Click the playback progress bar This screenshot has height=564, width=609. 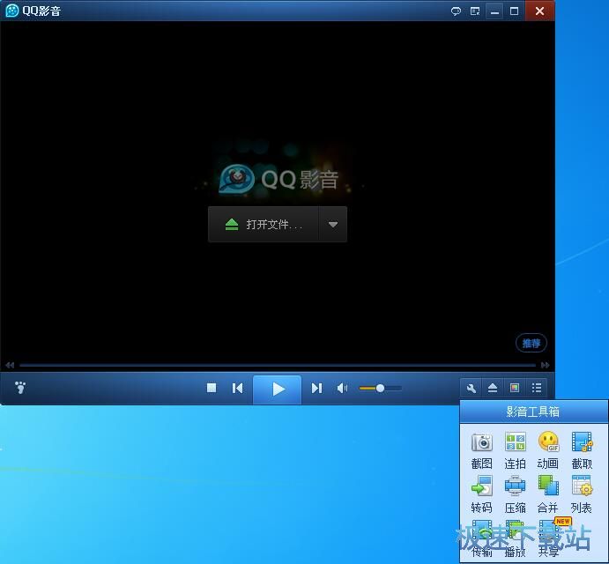tap(278, 365)
